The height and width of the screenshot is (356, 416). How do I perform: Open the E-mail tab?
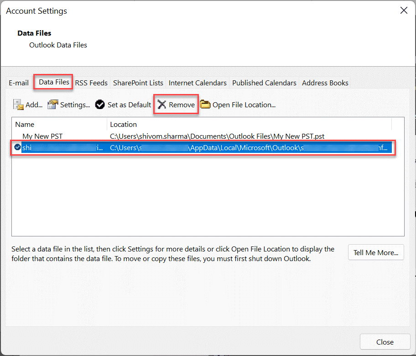point(19,83)
